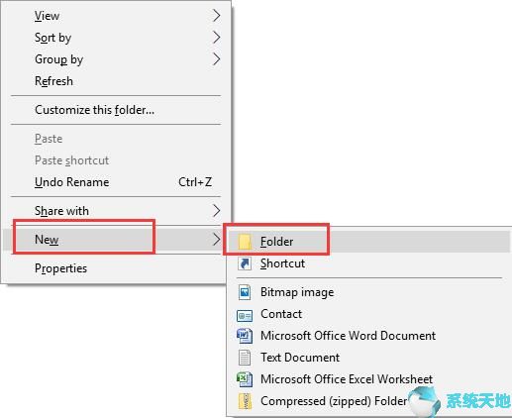Expand the Sort by submenu arrow

tap(216, 38)
